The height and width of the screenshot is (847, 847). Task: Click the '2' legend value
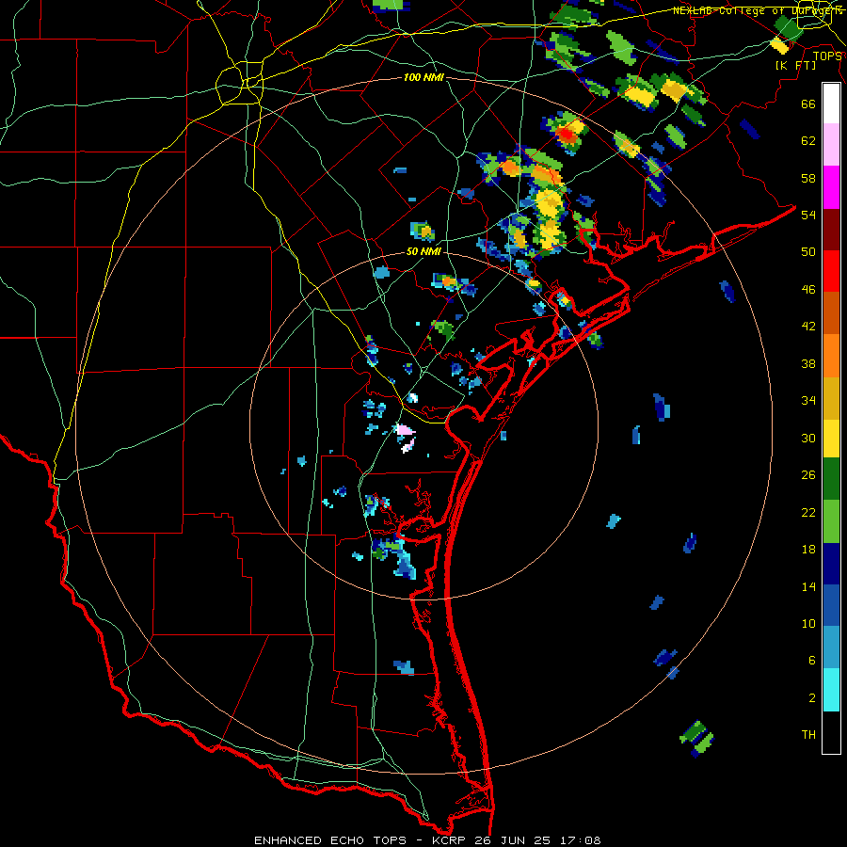pyautogui.click(x=812, y=698)
